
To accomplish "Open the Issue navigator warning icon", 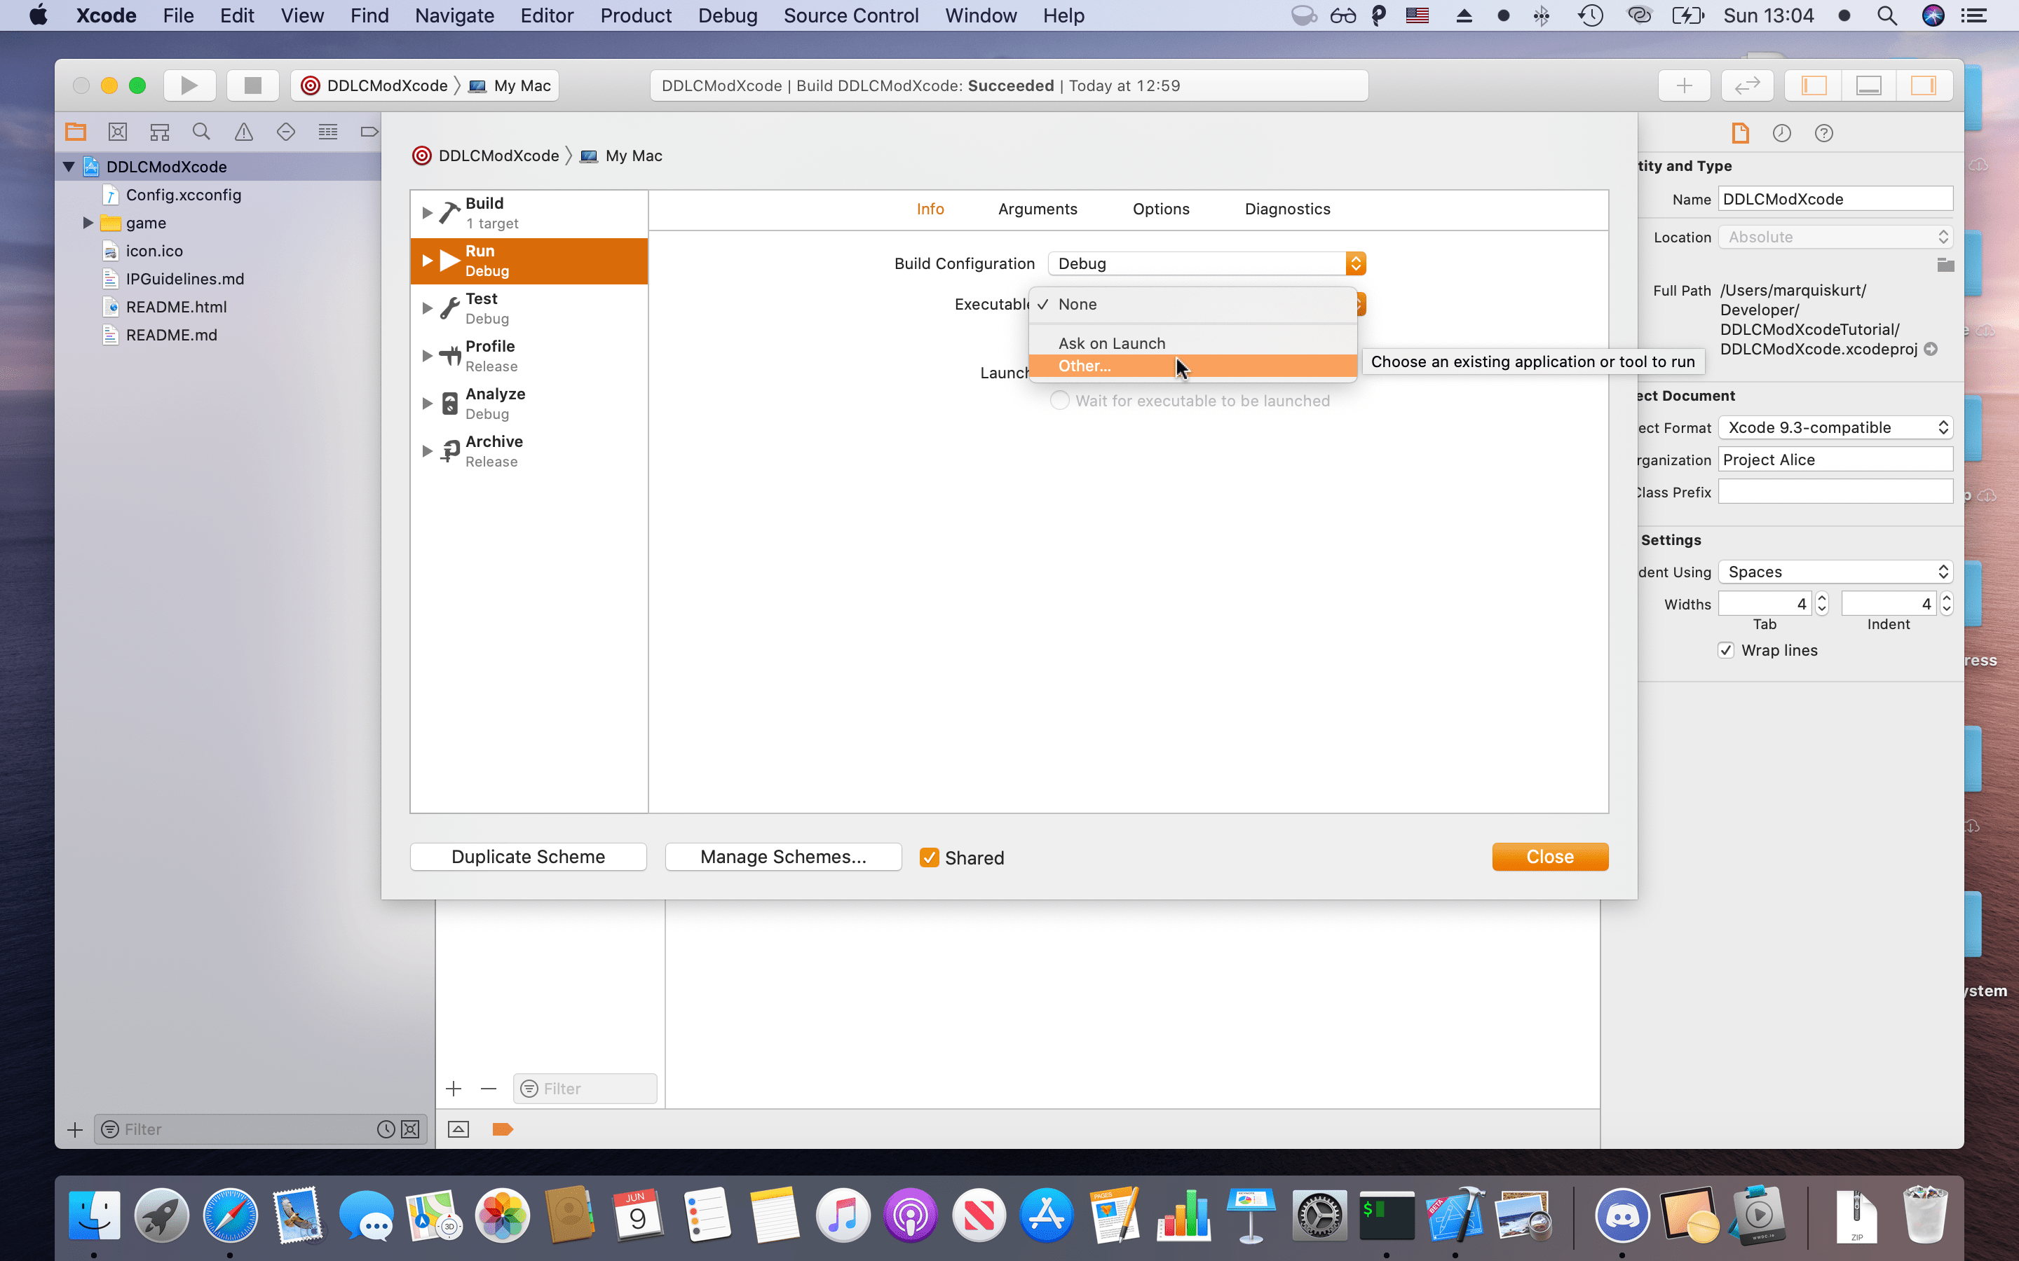I will click(244, 132).
